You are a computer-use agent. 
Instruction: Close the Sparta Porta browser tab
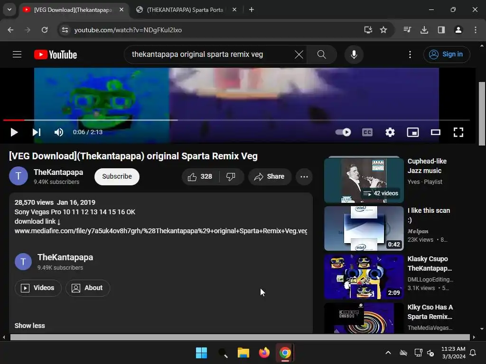coord(234,9)
